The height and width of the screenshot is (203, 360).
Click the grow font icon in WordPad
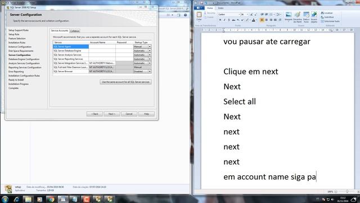251,15
